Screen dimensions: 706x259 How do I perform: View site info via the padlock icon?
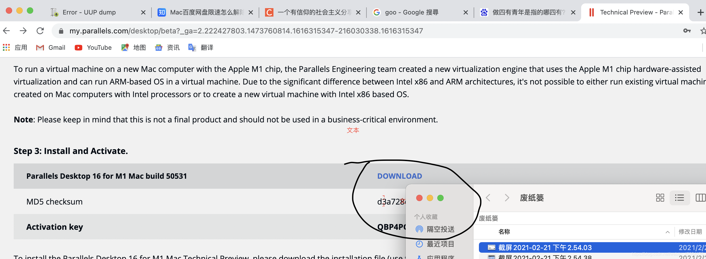[x=61, y=31]
